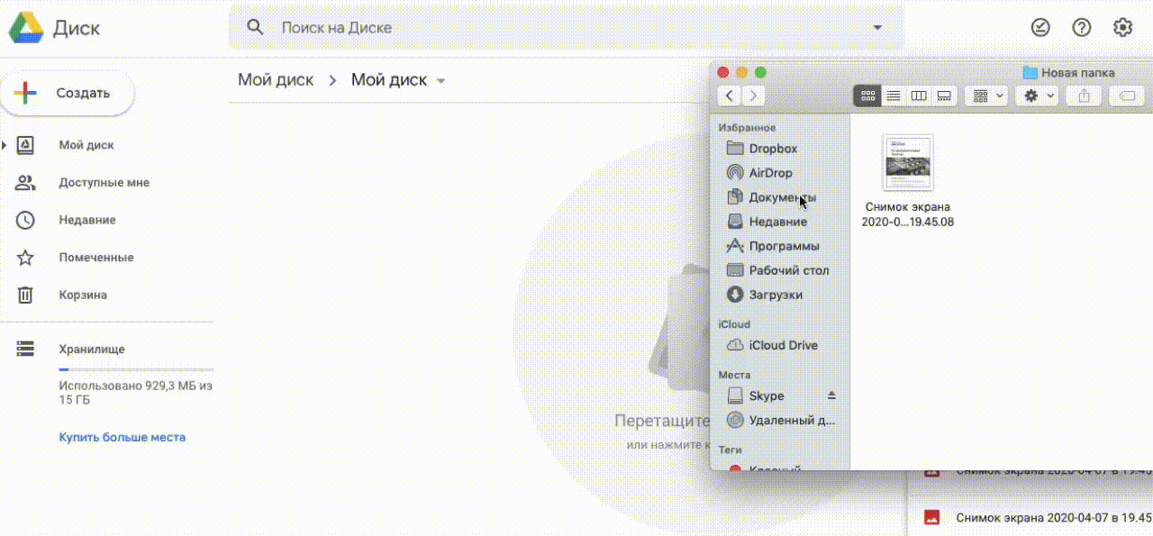Click the storage usage bar
Viewport: 1153px width, 536px height.
(136, 370)
